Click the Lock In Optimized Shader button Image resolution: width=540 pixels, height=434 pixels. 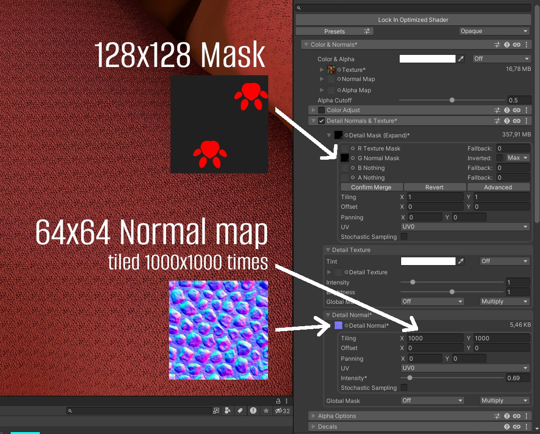tap(413, 20)
